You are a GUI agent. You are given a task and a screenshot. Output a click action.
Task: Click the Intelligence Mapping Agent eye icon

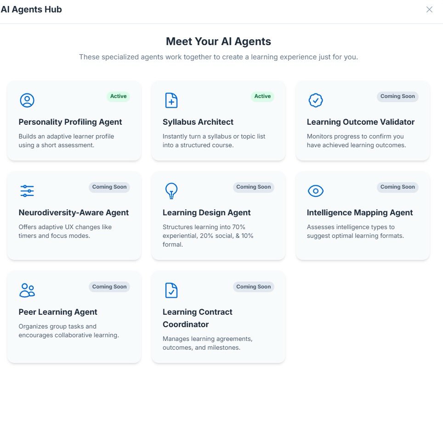coord(316,191)
